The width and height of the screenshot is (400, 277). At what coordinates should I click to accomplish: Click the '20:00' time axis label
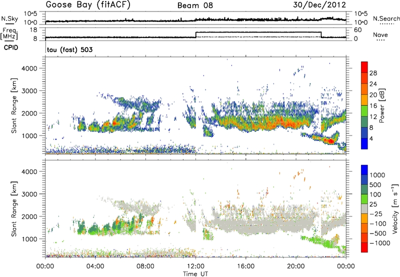(296, 266)
